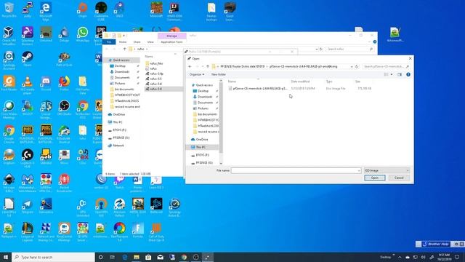The width and height of the screenshot is (465, 262).
Task: Click Cancel in the Open dialog
Action: pos(399,178)
